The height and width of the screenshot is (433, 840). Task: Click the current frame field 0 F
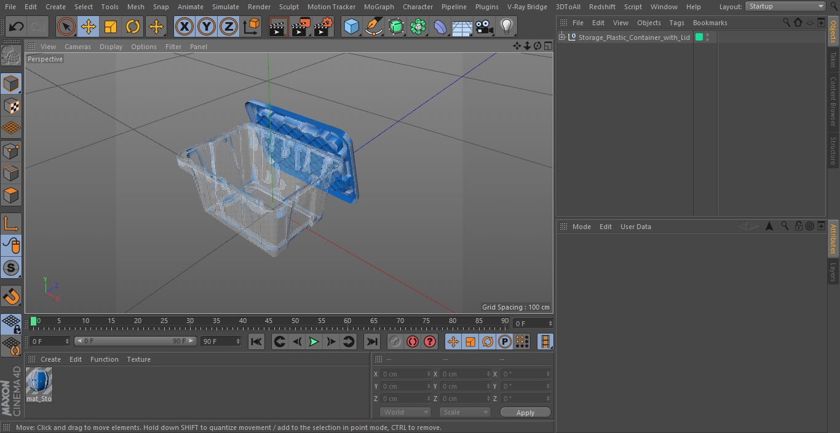click(x=533, y=323)
